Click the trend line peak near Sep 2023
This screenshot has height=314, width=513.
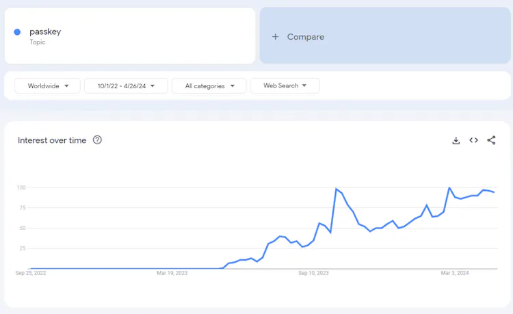point(336,189)
